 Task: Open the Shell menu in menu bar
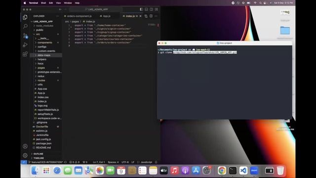[43, 3]
